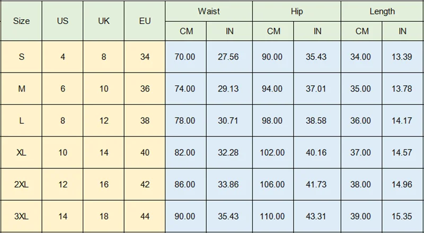The height and width of the screenshot is (233, 424).
Task: Select the UK column header
Action: tap(104, 21)
